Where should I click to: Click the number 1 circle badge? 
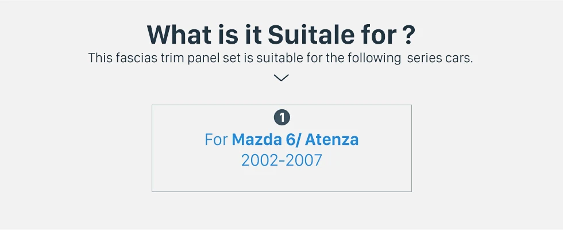[x=281, y=118]
